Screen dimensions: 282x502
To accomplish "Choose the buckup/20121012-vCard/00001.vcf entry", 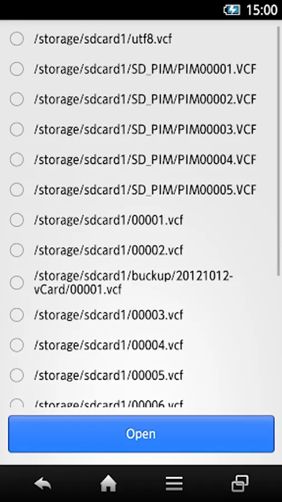I will 17,283.
